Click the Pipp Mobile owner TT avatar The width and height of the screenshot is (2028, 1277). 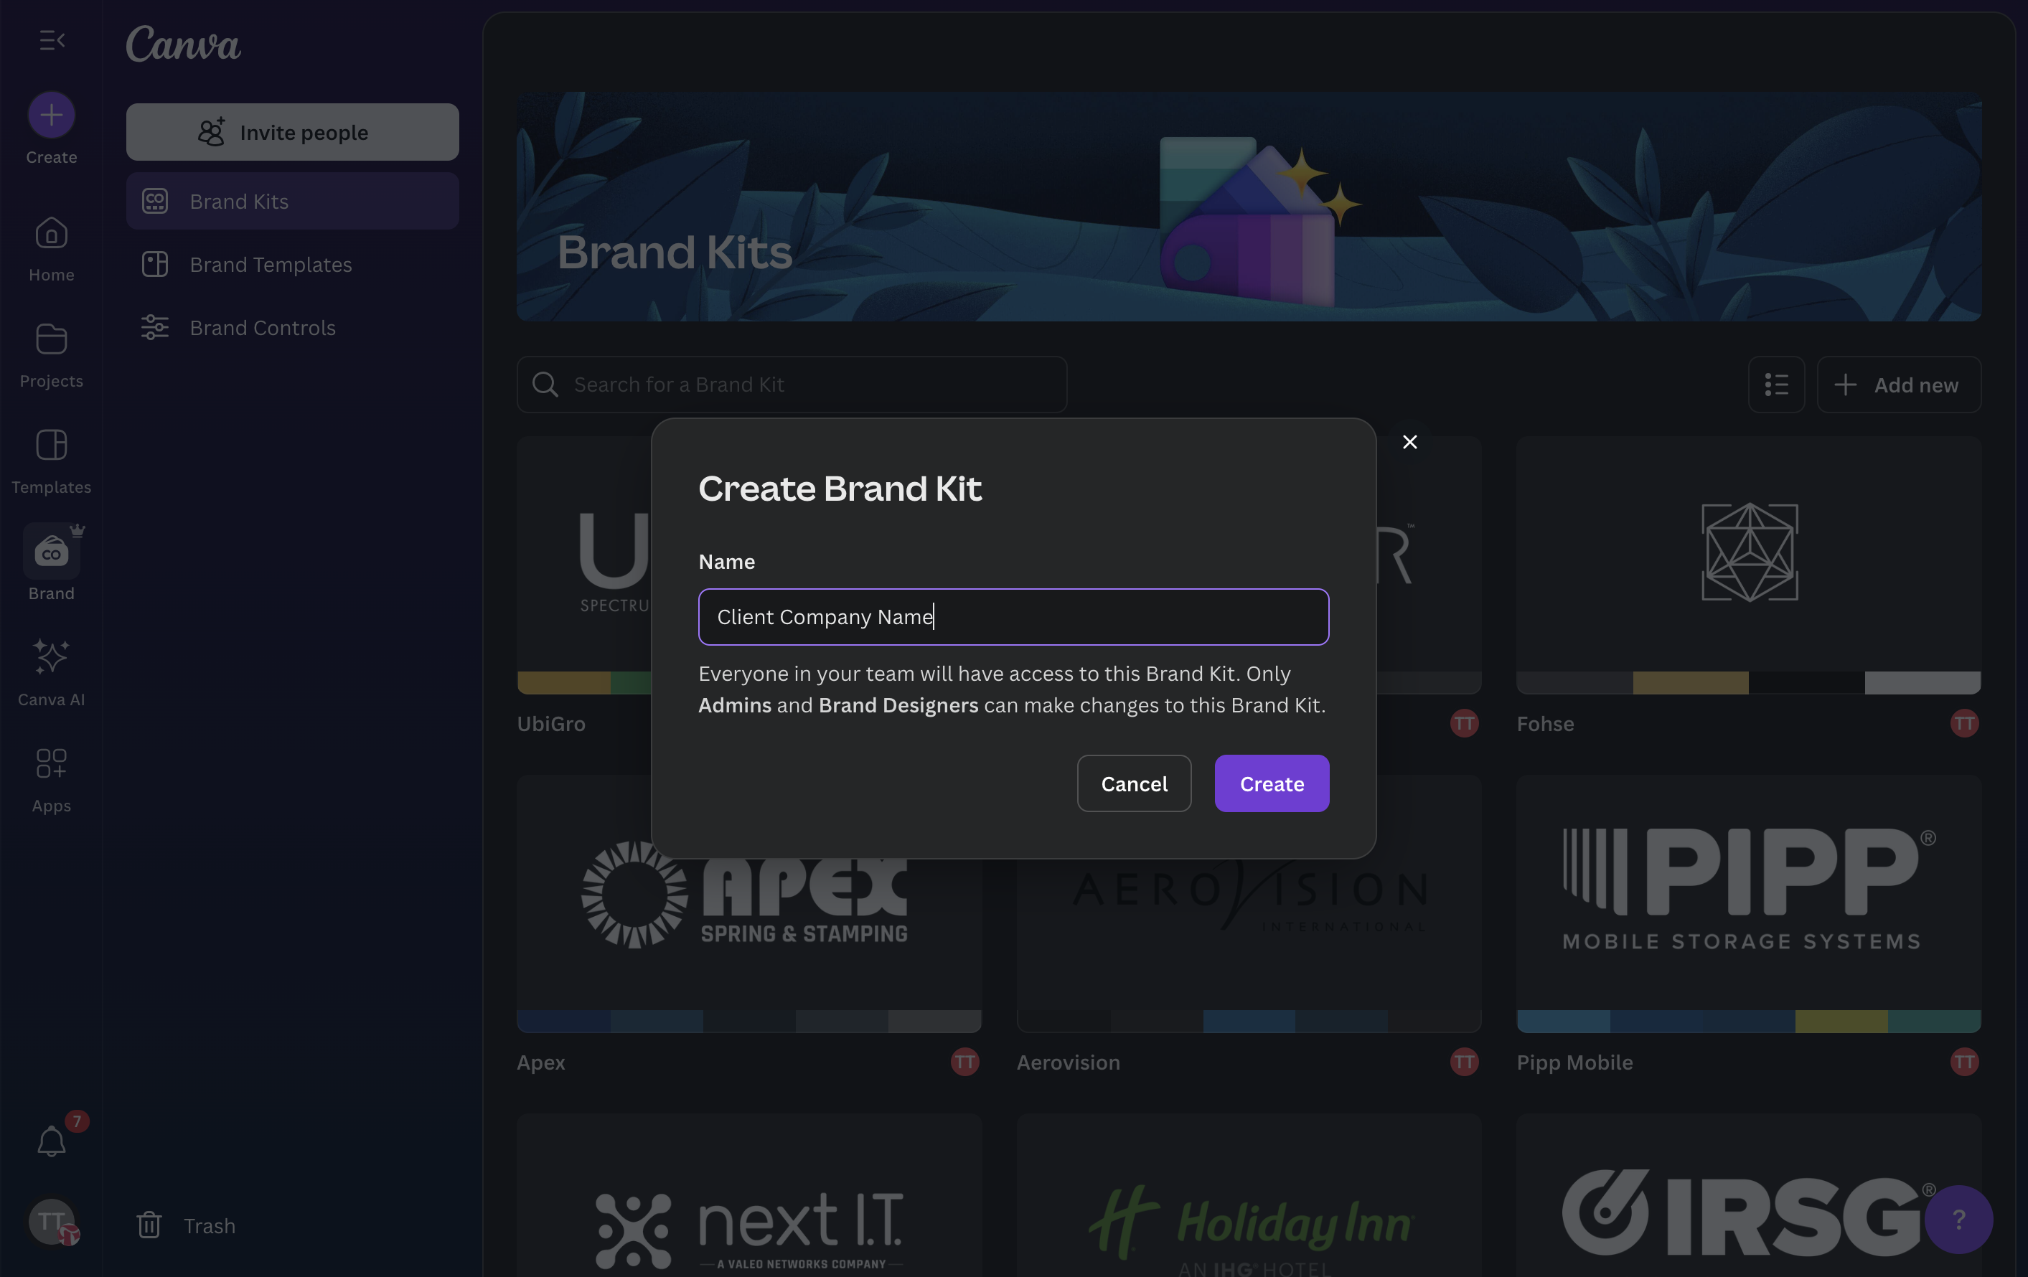click(1965, 1062)
